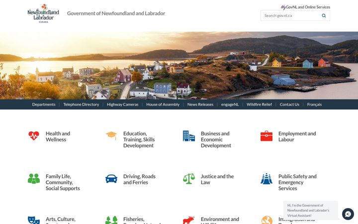Click the blue car Driving icon

[x=111, y=179]
